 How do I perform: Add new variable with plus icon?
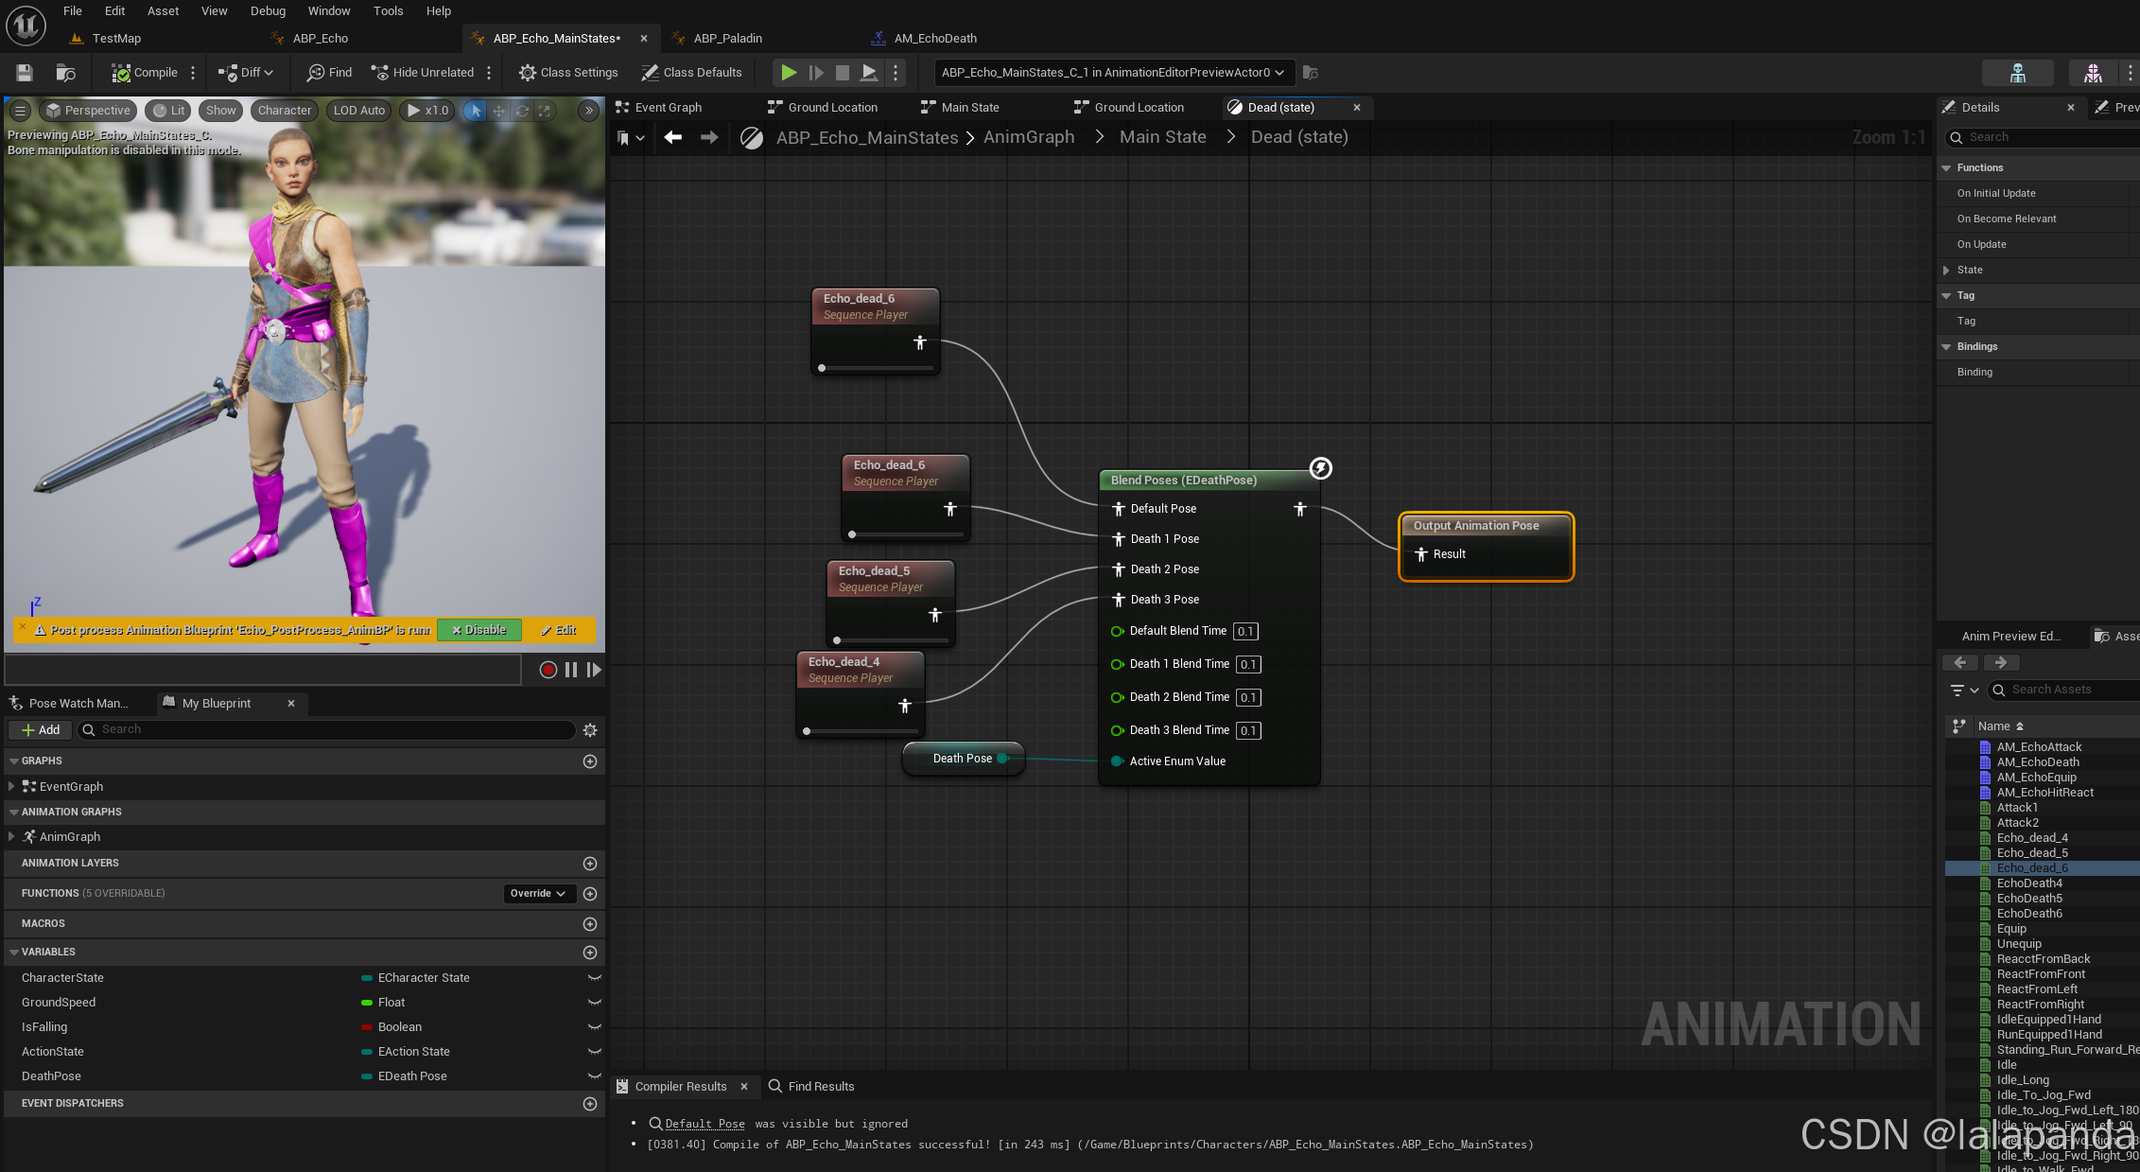point(590,953)
